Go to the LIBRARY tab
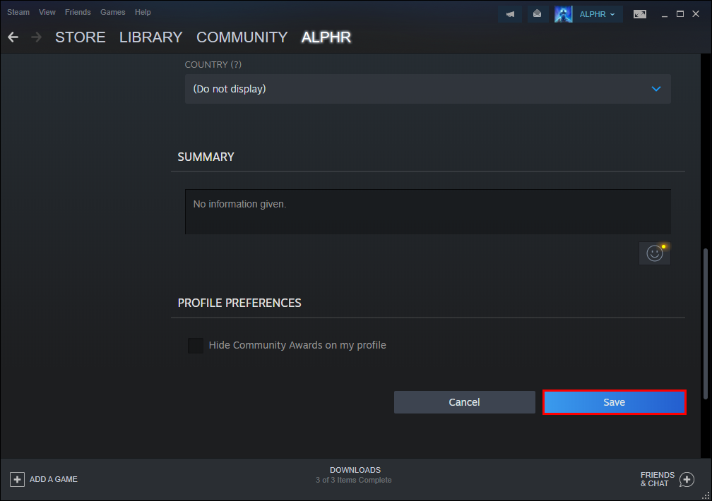The width and height of the screenshot is (712, 501). [150, 37]
